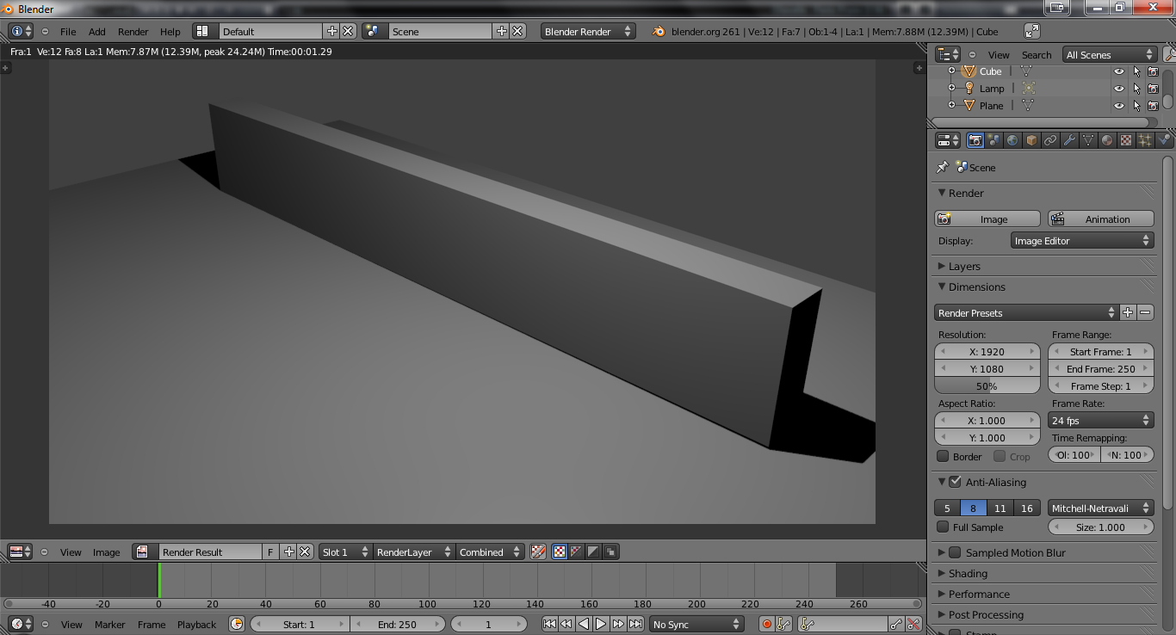Click the 50% resolution percentage slider
Image resolution: width=1176 pixels, height=635 pixels.
(x=987, y=385)
